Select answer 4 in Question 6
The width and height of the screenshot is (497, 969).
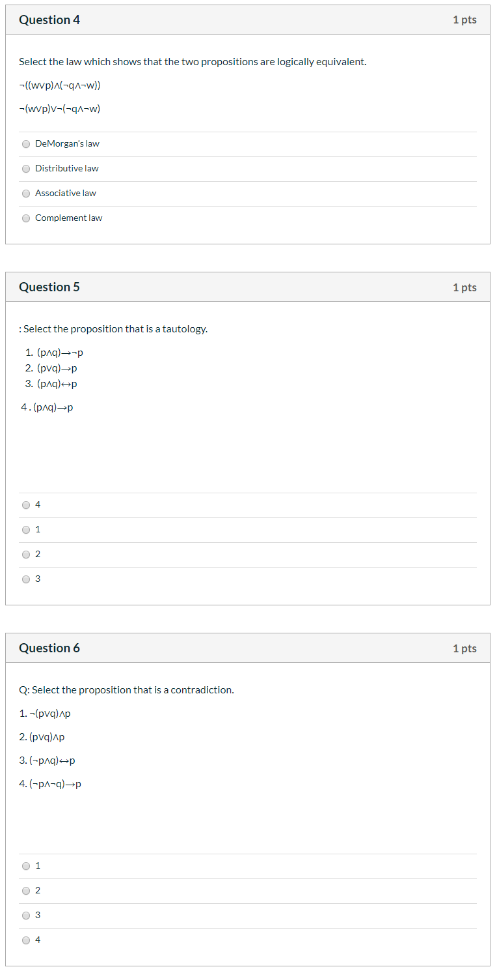point(25,940)
